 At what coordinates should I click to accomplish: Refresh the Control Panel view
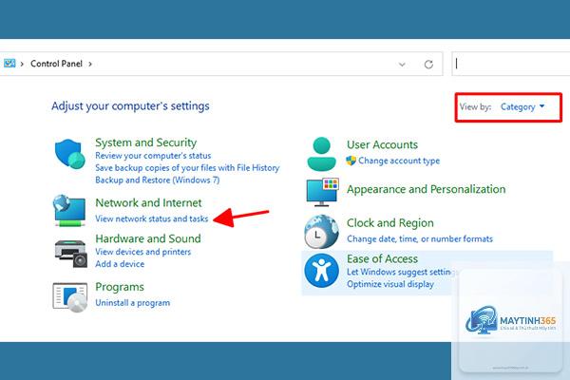428,65
